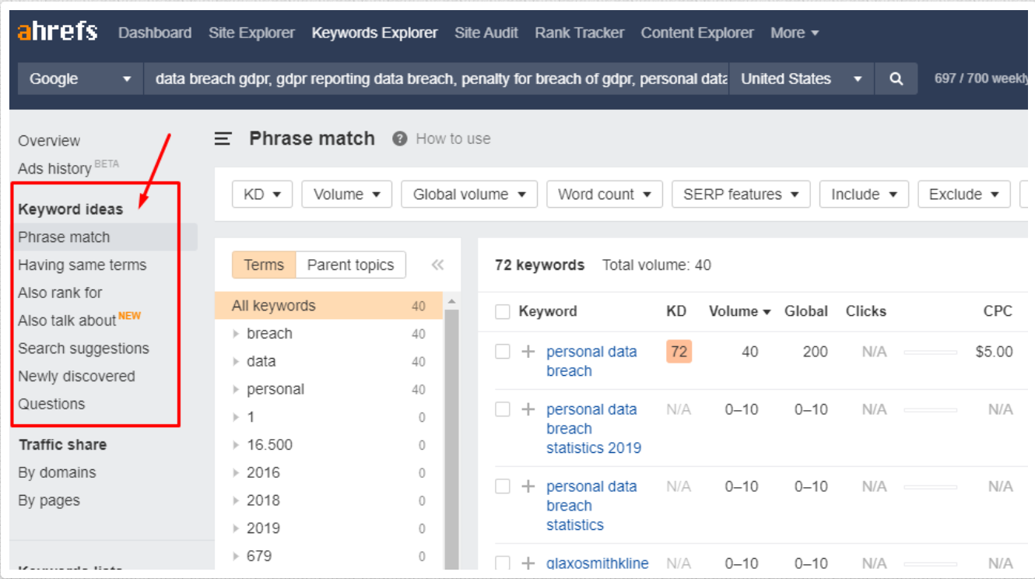
Task: Open the KD filter dropdown
Action: click(262, 195)
